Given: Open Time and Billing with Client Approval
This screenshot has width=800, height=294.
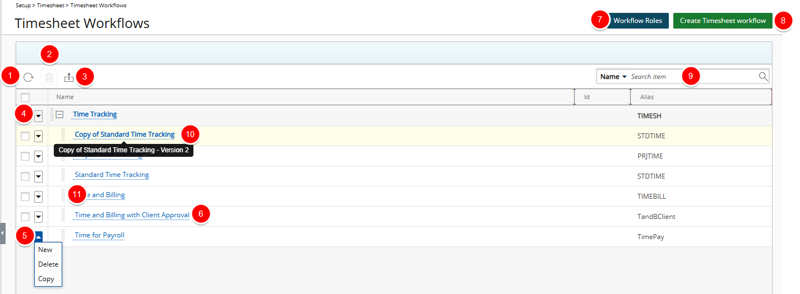Looking at the screenshot, I should click(132, 215).
